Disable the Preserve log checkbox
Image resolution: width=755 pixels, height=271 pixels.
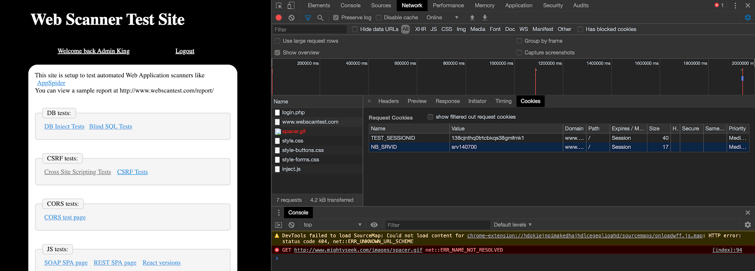(336, 17)
